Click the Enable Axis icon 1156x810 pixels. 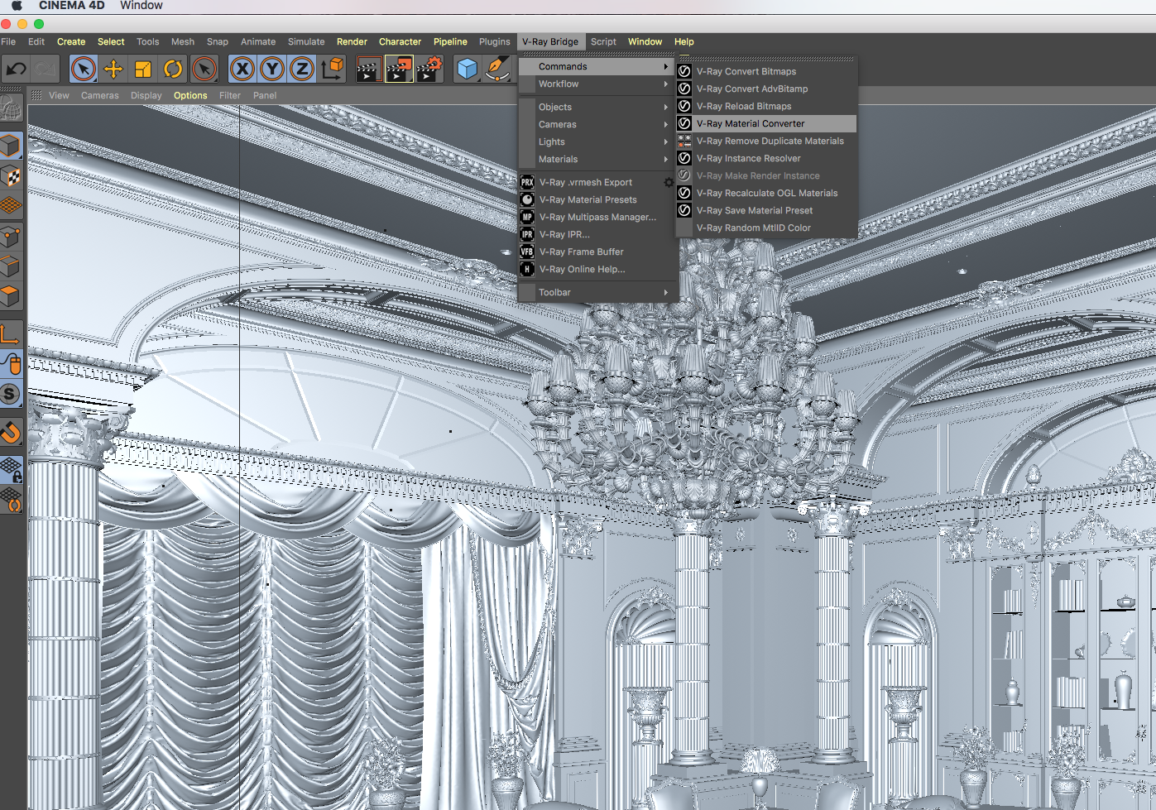point(10,334)
